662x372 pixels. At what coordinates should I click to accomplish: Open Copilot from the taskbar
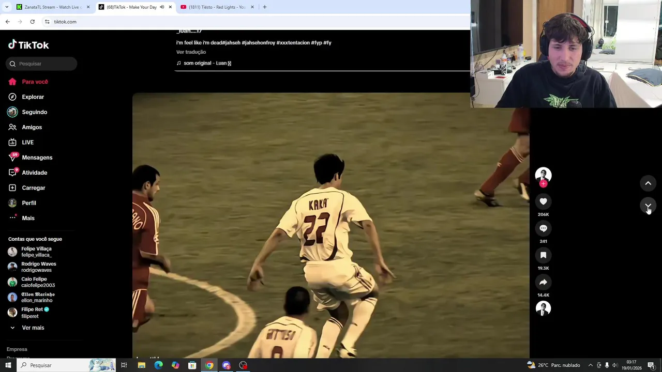[175, 365]
